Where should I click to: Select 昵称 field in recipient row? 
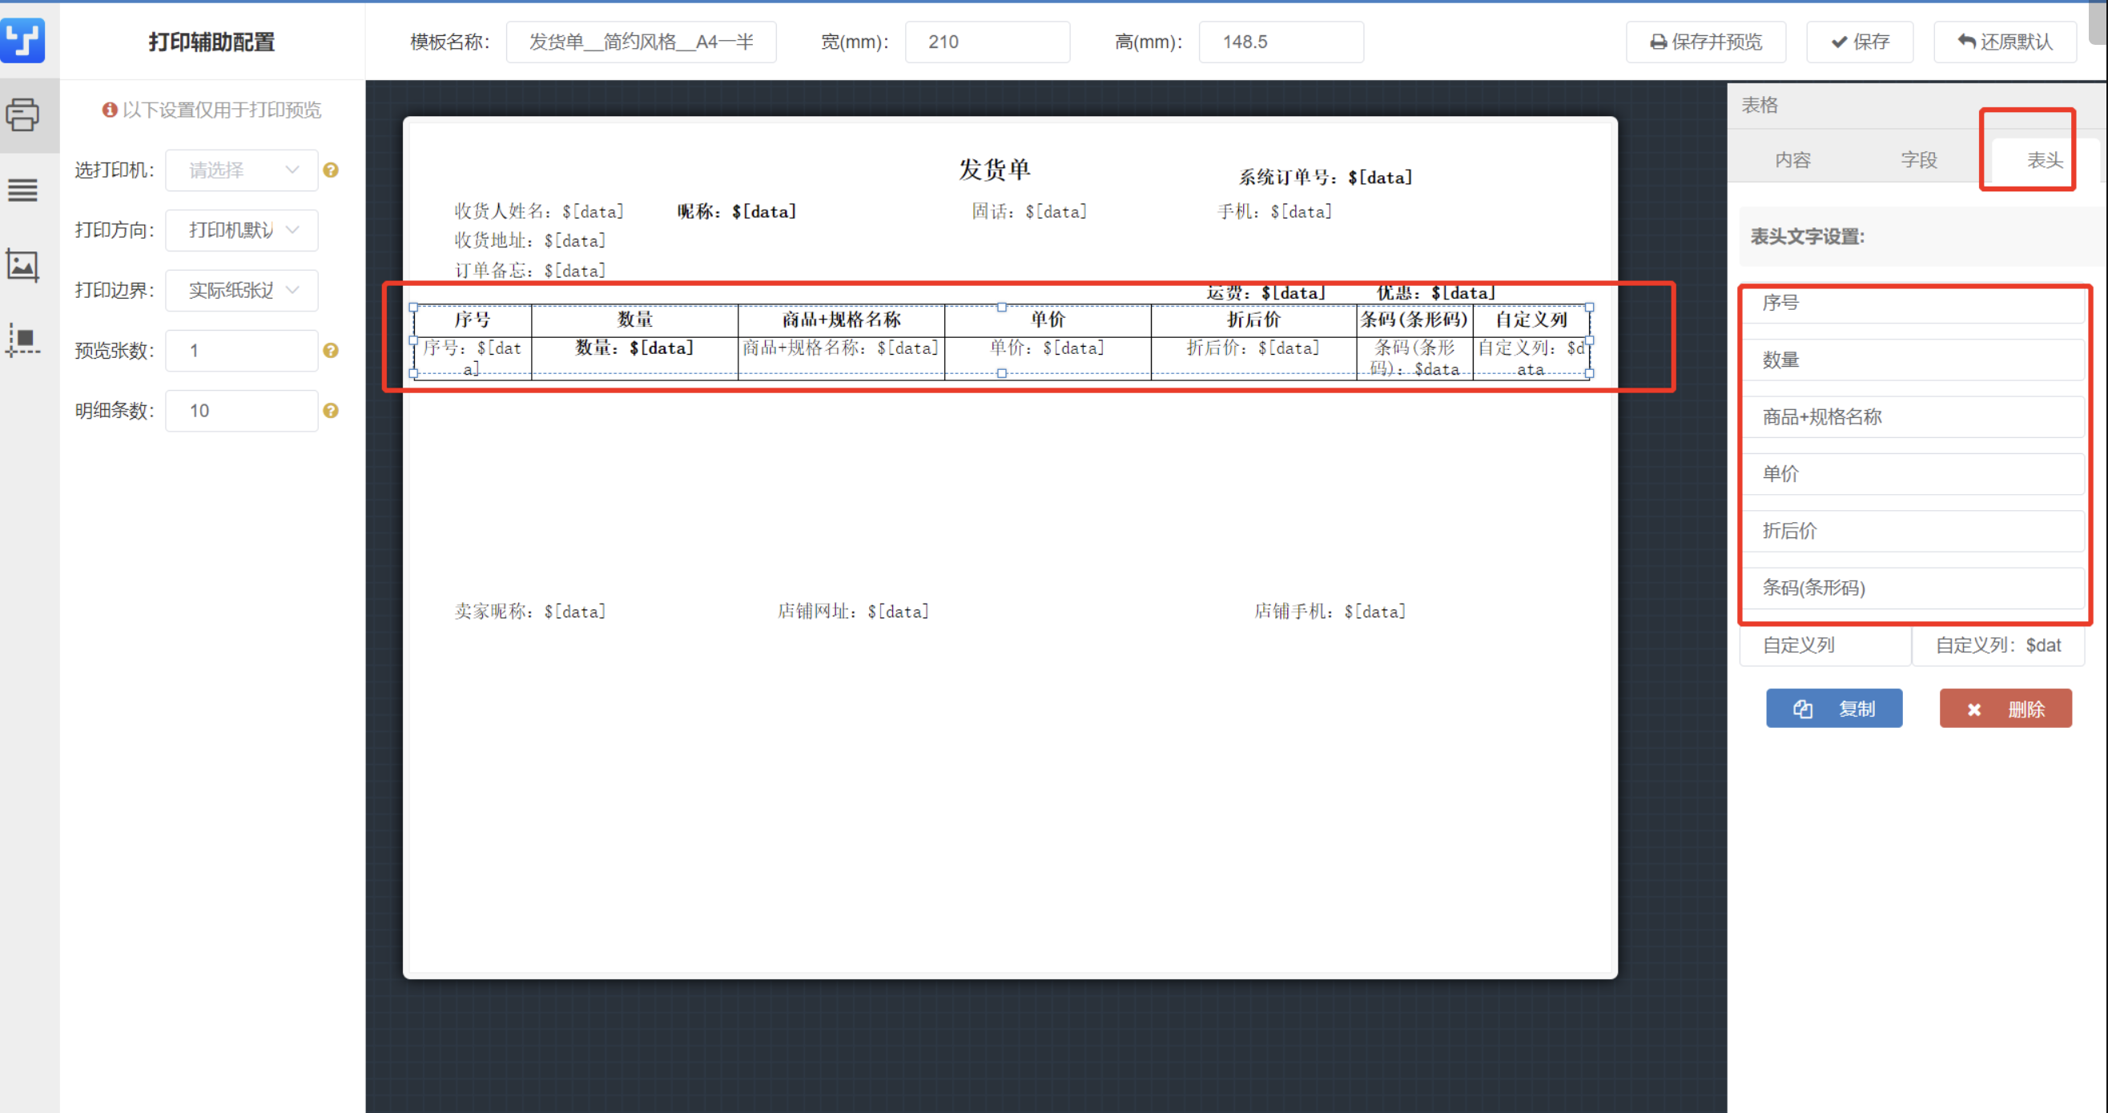tap(737, 212)
